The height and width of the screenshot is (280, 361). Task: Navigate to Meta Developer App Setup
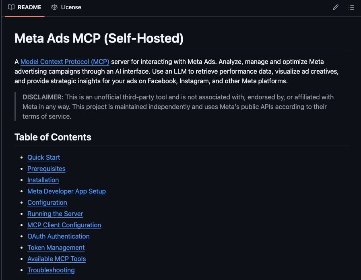pyautogui.click(x=66, y=191)
